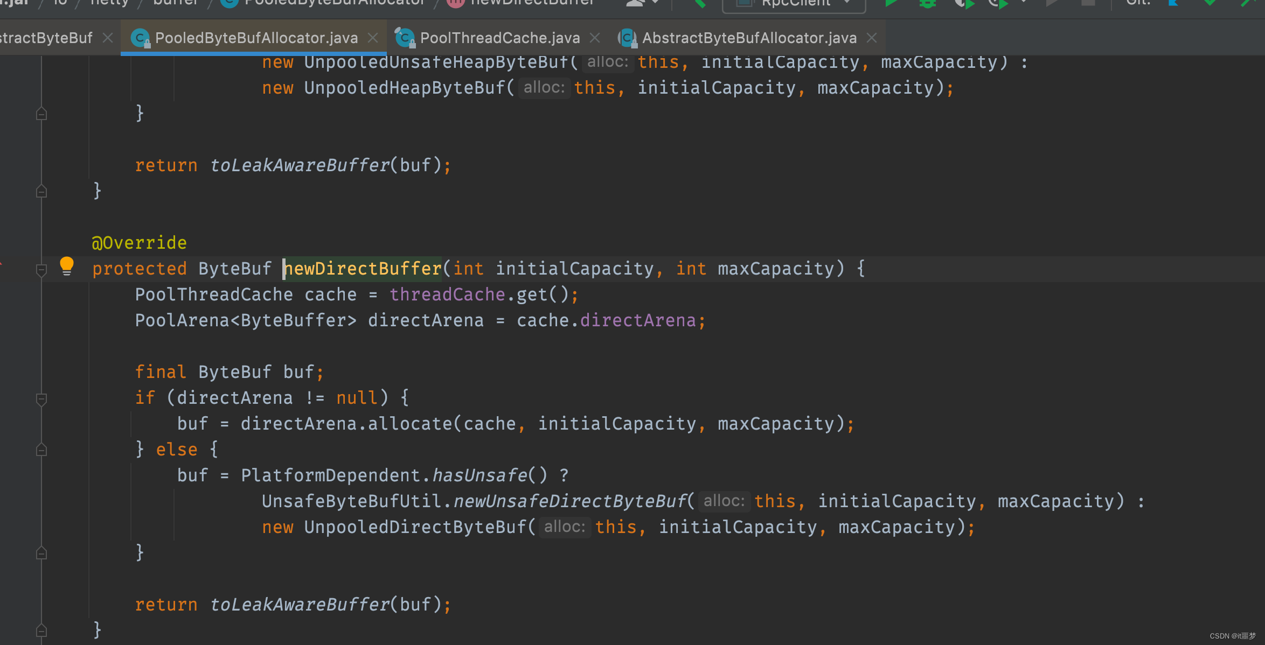Click 'this' argument on the UnpooledDirectByteBuf line

tap(616, 527)
